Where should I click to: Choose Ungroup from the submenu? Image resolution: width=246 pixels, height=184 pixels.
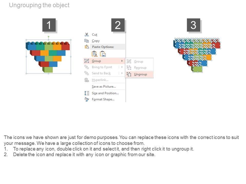pyautogui.click(x=140, y=74)
